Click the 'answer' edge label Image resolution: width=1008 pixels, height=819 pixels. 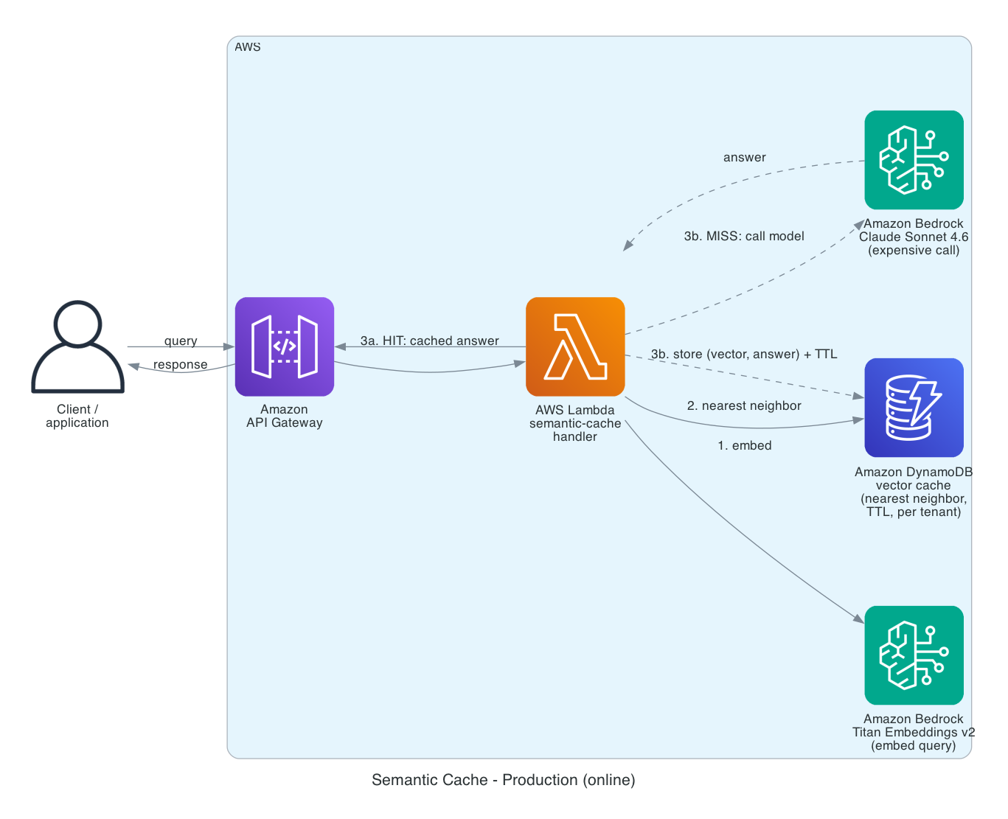(x=745, y=158)
